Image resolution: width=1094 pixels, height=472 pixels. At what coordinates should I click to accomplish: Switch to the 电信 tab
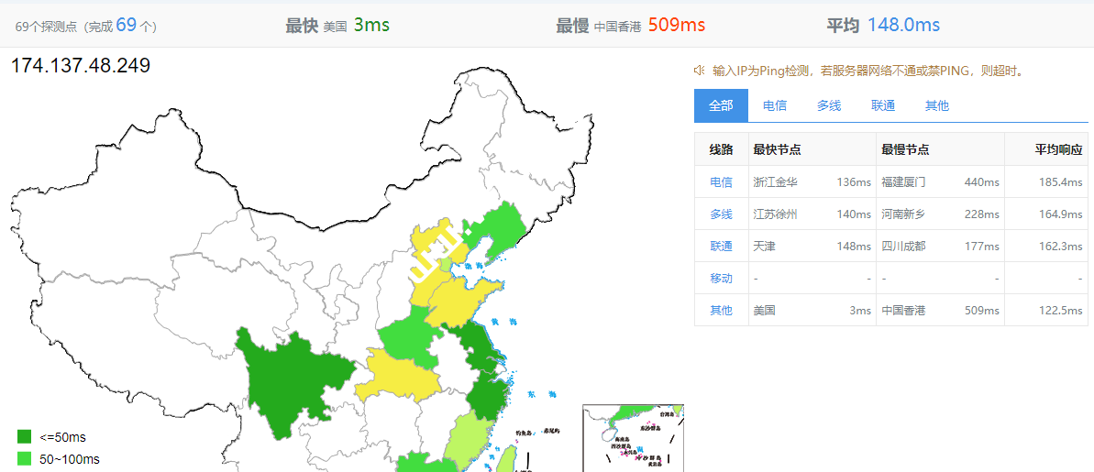tap(775, 106)
